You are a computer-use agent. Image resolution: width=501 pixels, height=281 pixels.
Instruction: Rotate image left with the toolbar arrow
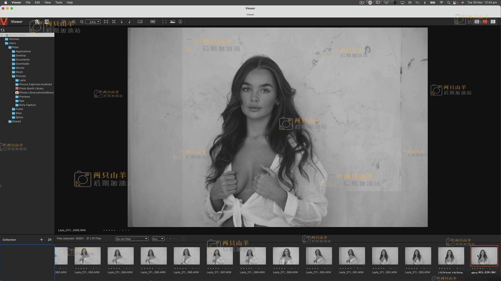122,22
